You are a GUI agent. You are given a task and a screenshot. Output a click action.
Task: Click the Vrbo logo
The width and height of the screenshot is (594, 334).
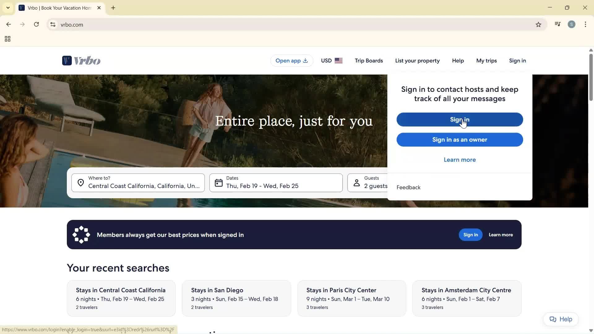81,61
